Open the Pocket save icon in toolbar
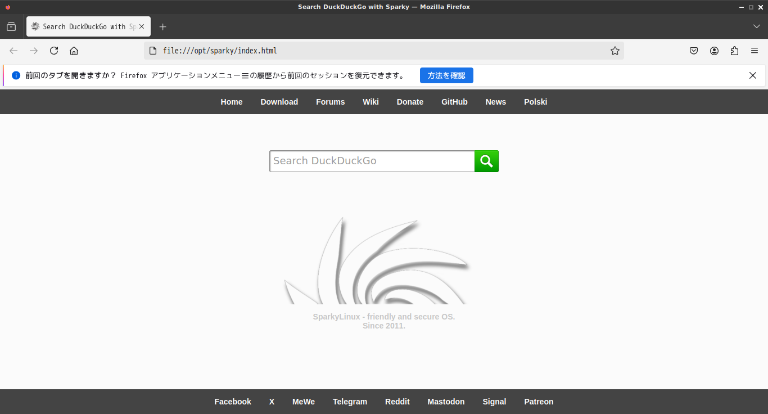This screenshot has width=768, height=414. tap(694, 51)
